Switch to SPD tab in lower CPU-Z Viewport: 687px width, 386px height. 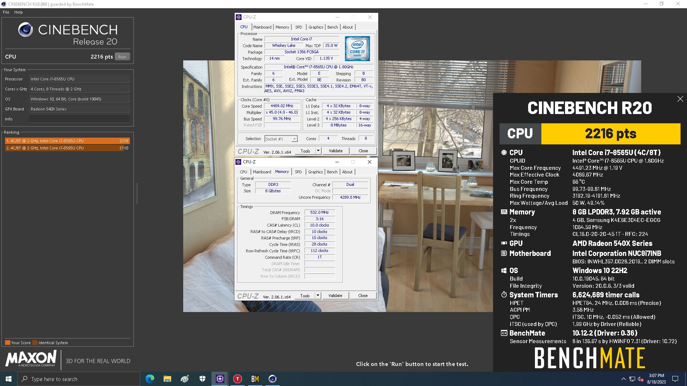coord(298,172)
